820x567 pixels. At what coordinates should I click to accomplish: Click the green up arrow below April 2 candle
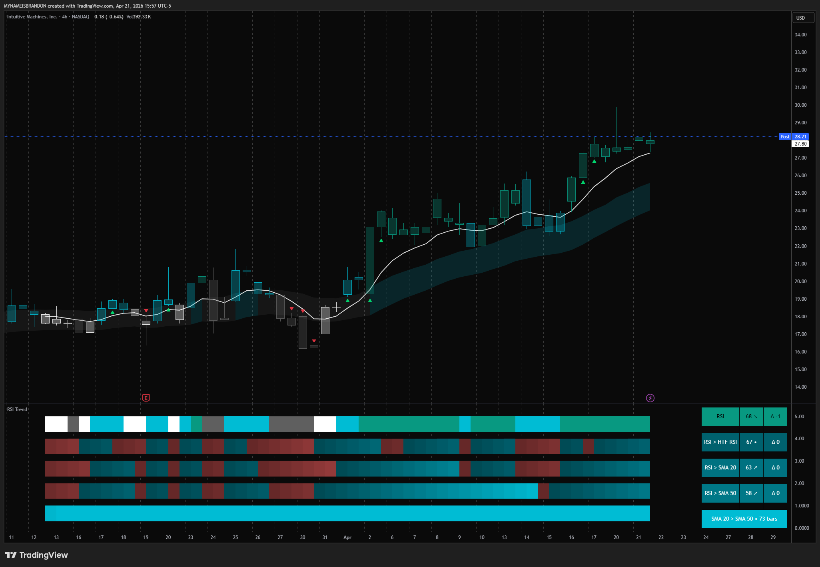370,300
